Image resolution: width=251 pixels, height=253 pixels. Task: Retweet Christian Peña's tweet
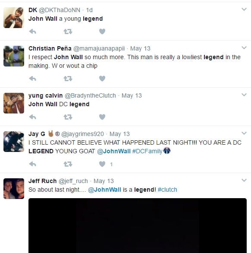[x=68, y=79]
